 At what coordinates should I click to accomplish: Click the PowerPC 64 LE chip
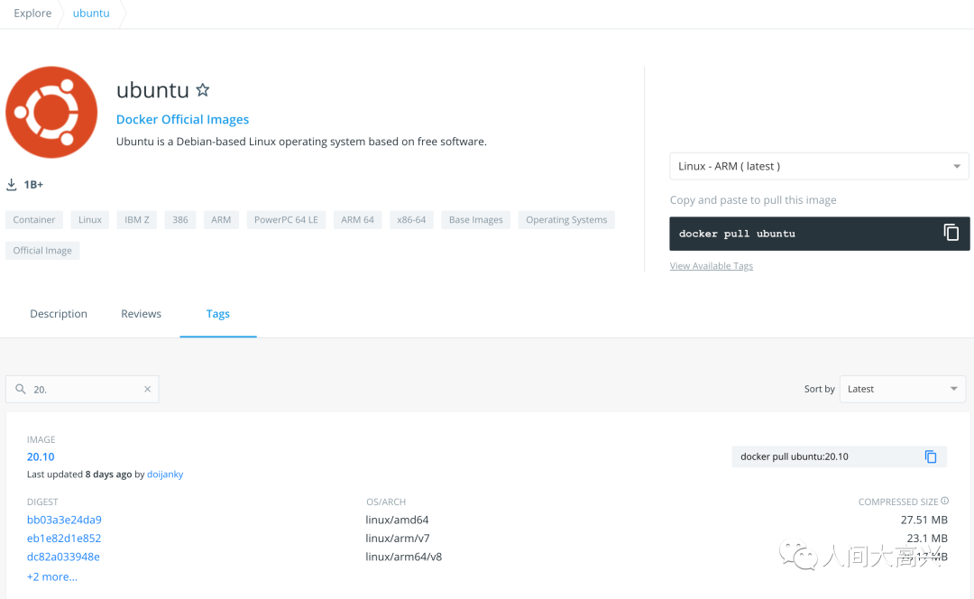[x=287, y=220]
